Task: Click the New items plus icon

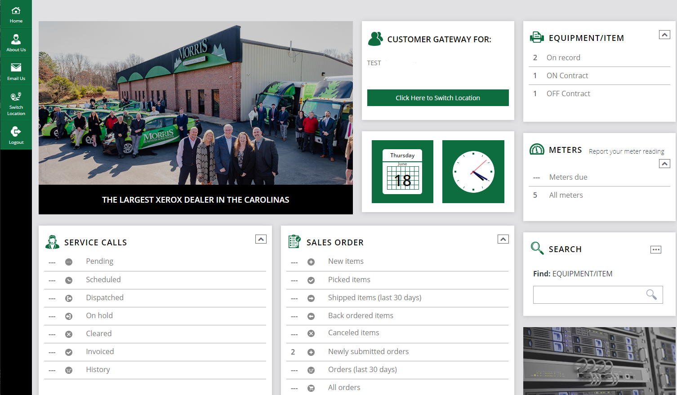Action: pyautogui.click(x=311, y=262)
